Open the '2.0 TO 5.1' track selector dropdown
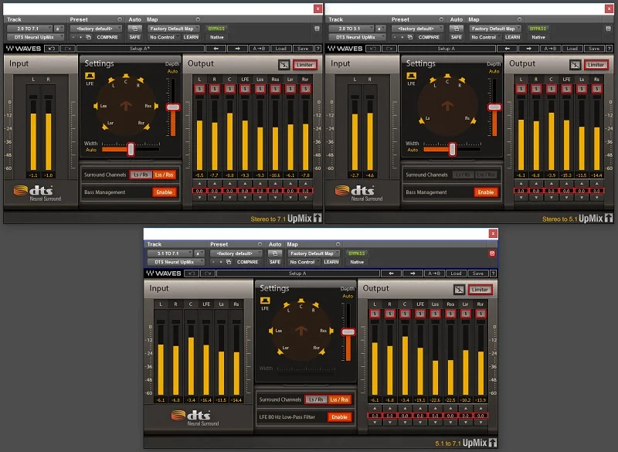The width and height of the screenshot is (618, 452). (351, 29)
